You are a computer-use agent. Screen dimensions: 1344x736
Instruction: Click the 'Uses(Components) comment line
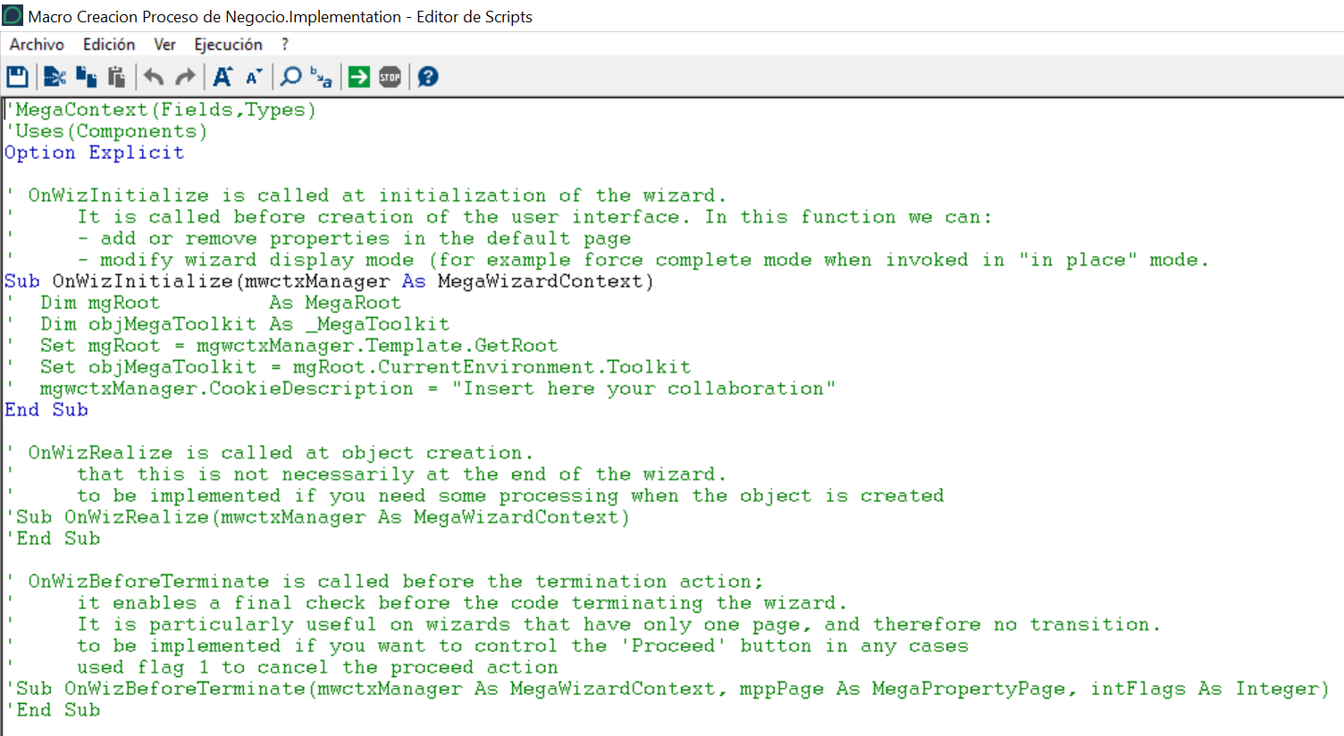106,131
